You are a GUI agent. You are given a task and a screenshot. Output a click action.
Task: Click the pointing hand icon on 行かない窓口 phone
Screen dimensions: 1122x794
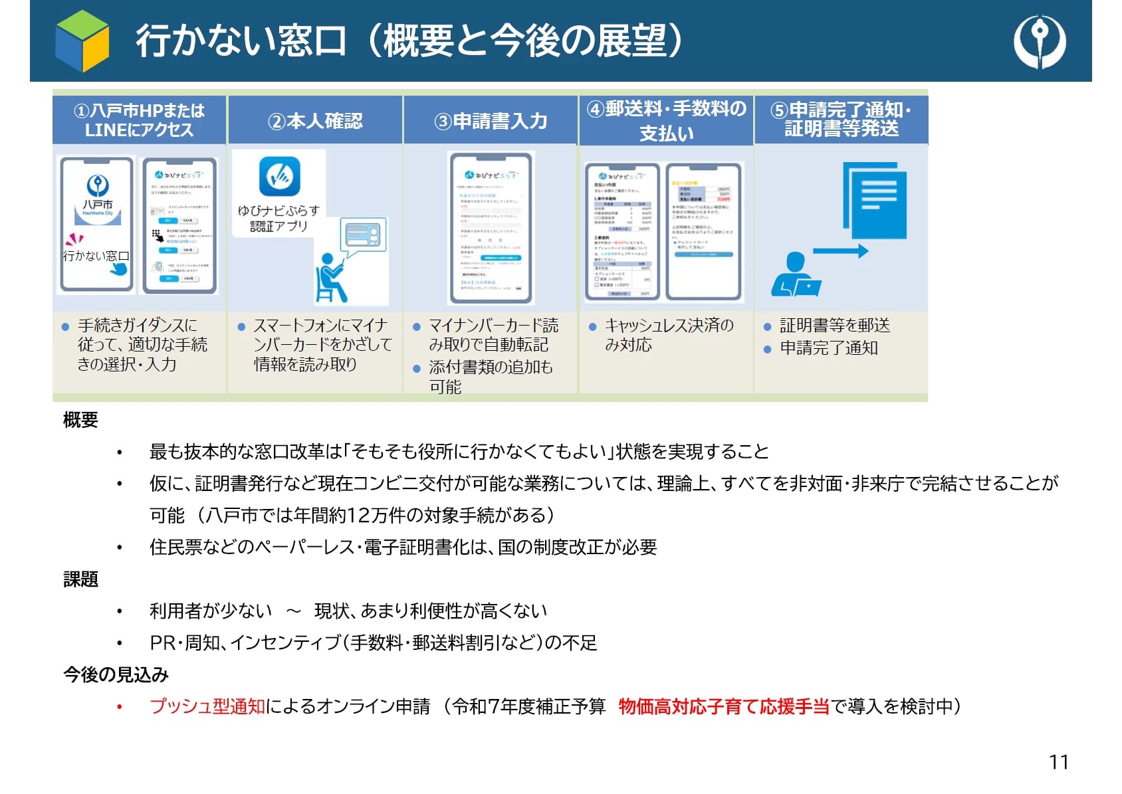click(x=118, y=269)
